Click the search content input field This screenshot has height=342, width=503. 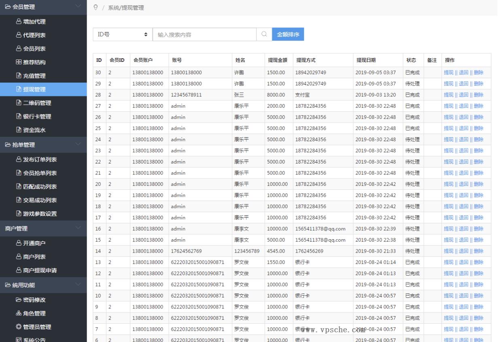(x=205, y=35)
